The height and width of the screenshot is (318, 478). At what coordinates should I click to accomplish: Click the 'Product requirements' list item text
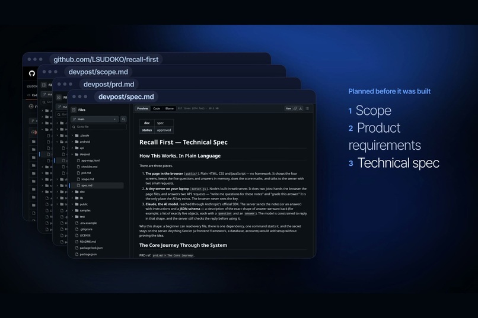click(385, 136)
